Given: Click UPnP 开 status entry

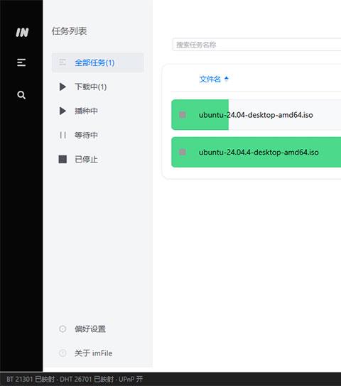Looking at the screenshot, I should 131,379.
